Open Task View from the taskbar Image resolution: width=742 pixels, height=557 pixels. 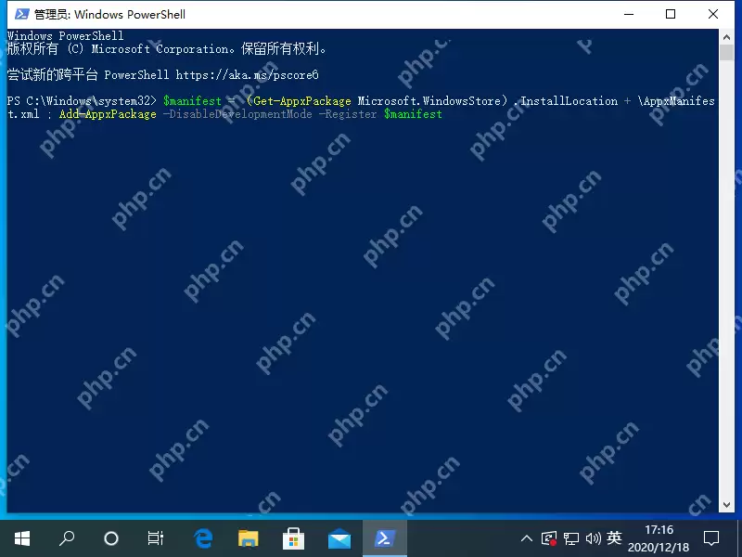coord(156,538)
